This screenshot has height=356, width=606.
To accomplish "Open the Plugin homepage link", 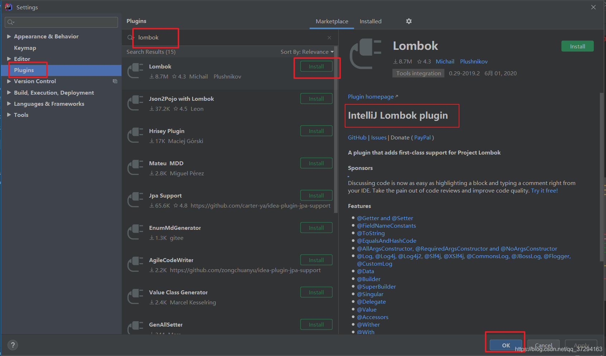I will click(373, 97).
